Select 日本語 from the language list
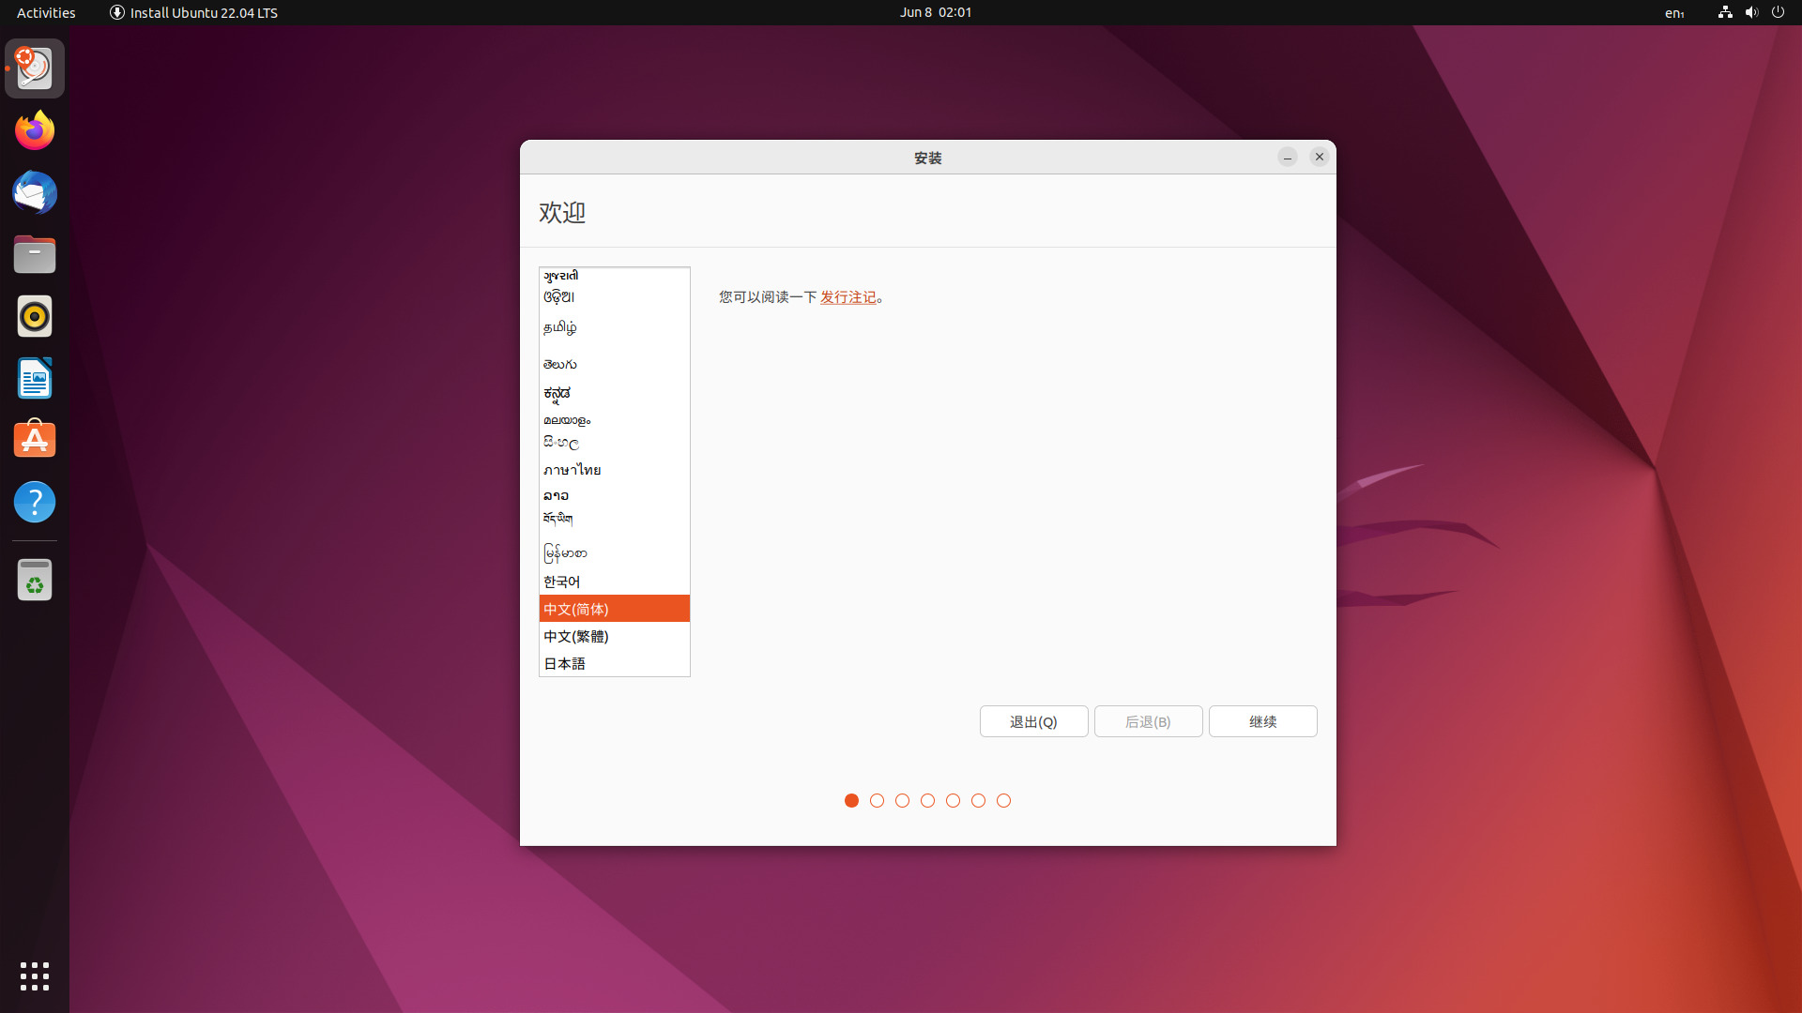Image resolution: width=1802 pixels, height=1013 pixels. pos(565,663)
